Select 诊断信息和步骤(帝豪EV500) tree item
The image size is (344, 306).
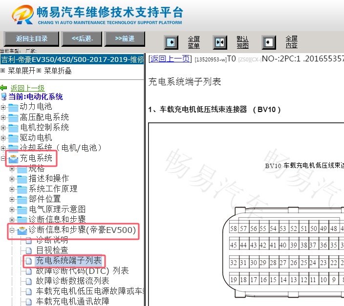(82, 230)
